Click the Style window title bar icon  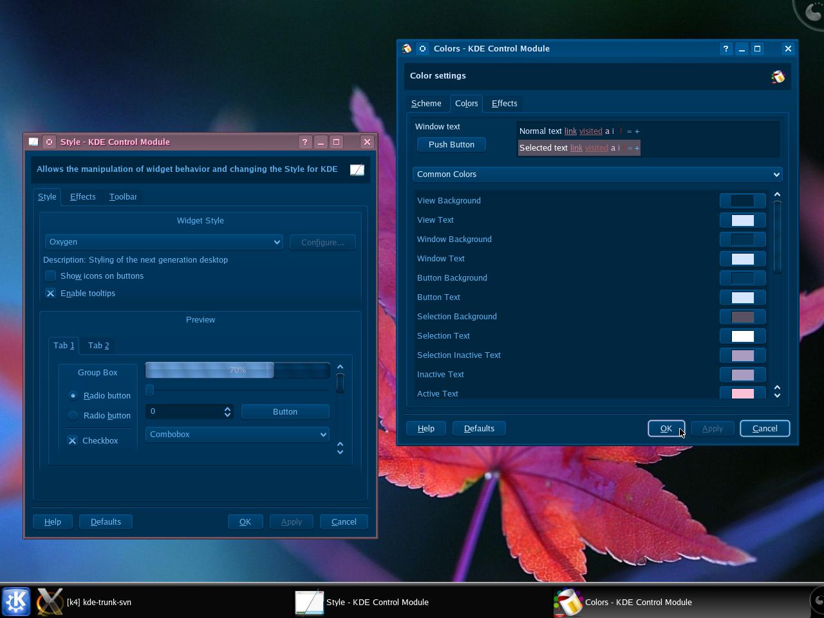33,142
